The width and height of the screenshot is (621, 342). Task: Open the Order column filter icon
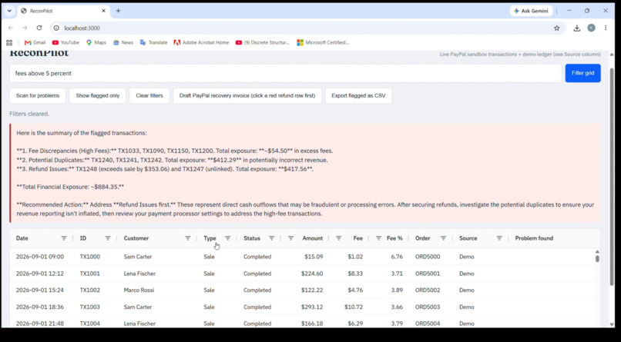[444, 238]
